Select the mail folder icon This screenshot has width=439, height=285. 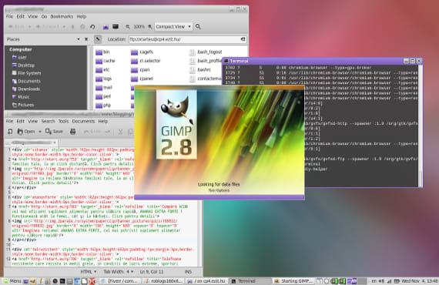(99, 88)
